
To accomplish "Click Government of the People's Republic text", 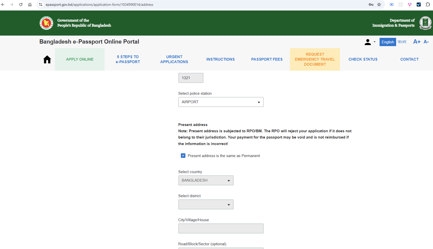I will [x=84, y=23].
